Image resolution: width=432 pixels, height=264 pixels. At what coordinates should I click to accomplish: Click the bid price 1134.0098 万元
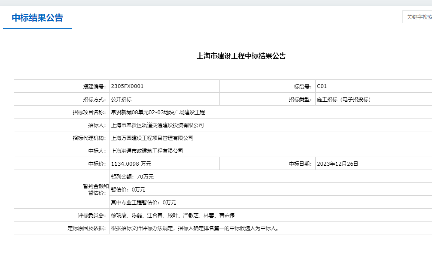click(131, 164)
